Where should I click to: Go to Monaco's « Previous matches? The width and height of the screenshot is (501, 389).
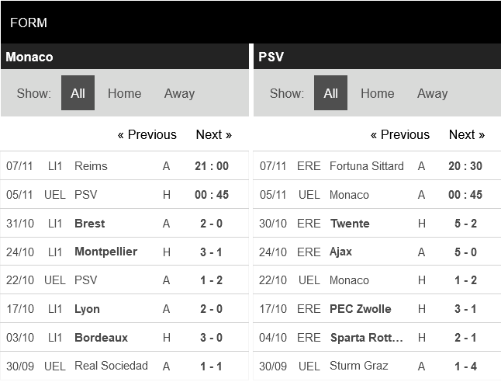(147, 134)
